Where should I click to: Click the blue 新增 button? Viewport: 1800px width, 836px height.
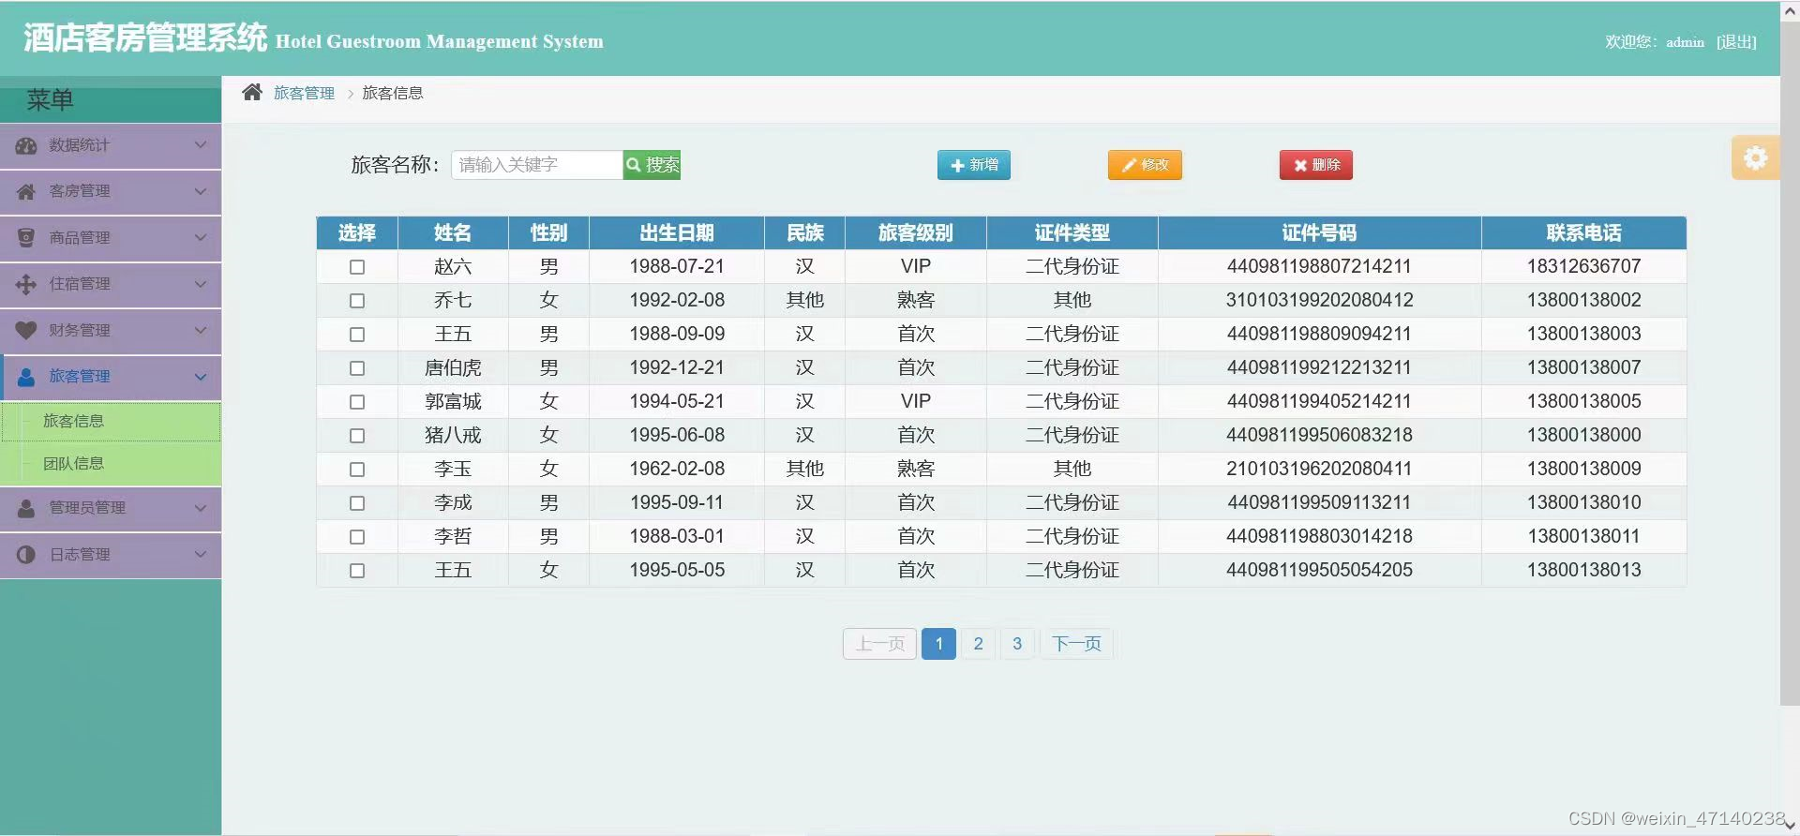(974, 165)
